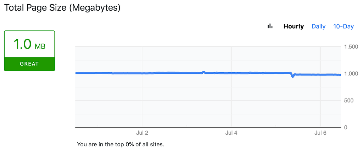Click the dip in the blue line
Image resolution: width=363 pixels, height=152 pixels.
coord(292,76)
